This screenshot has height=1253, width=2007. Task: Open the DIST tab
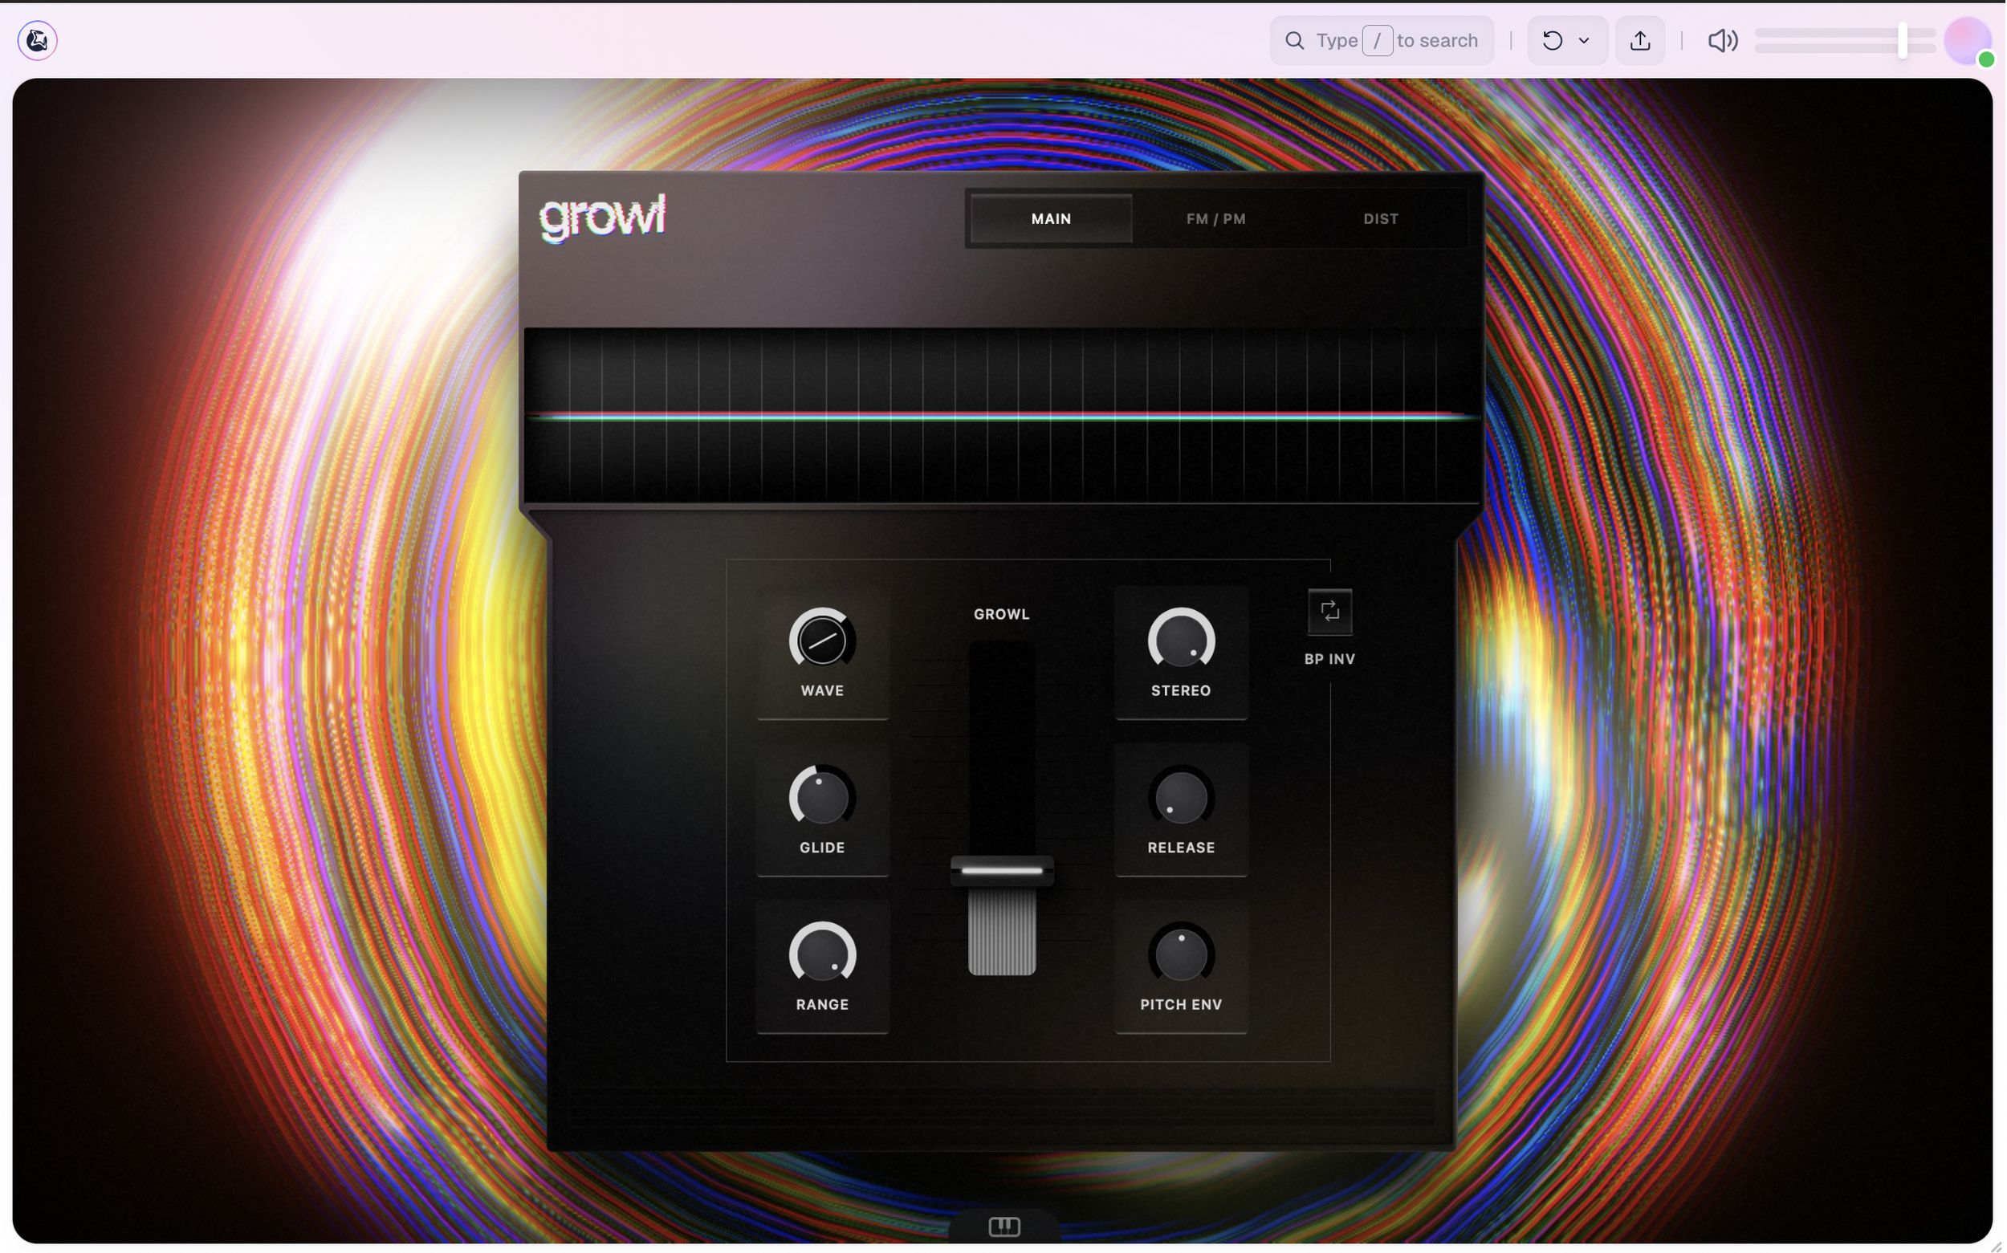point(1381,219)
